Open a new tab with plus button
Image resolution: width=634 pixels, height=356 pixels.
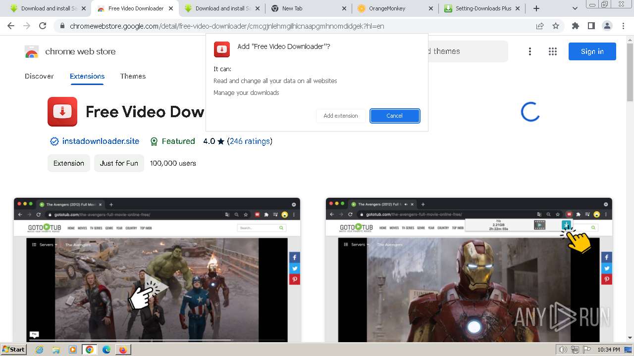pos(536,8)
